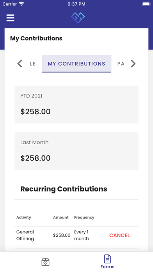Image resolution: width=153 pixels, height=272 pixels.
Task: Open the hamburger navigation menu
Action: coord(11,18)
